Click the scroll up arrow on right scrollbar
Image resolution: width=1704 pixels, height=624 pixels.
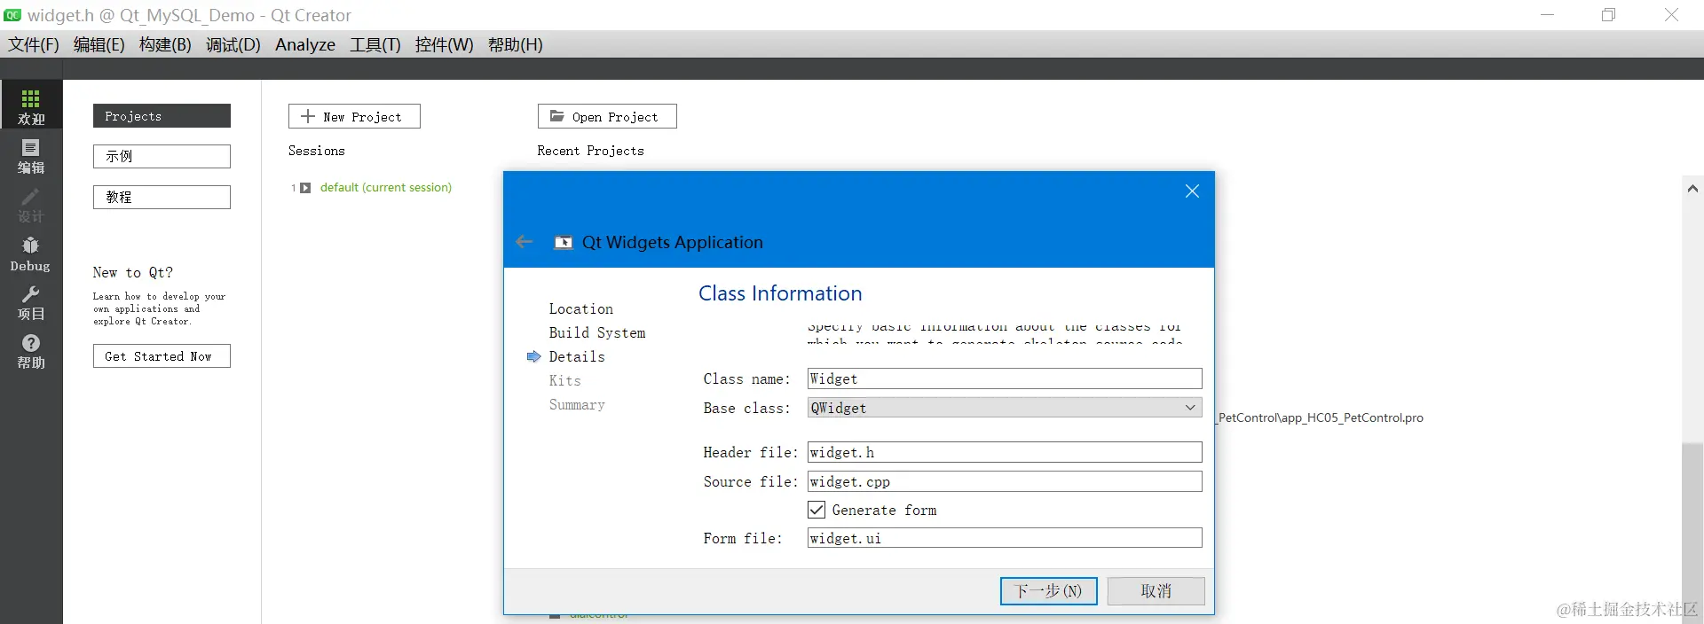point(1692,189)
